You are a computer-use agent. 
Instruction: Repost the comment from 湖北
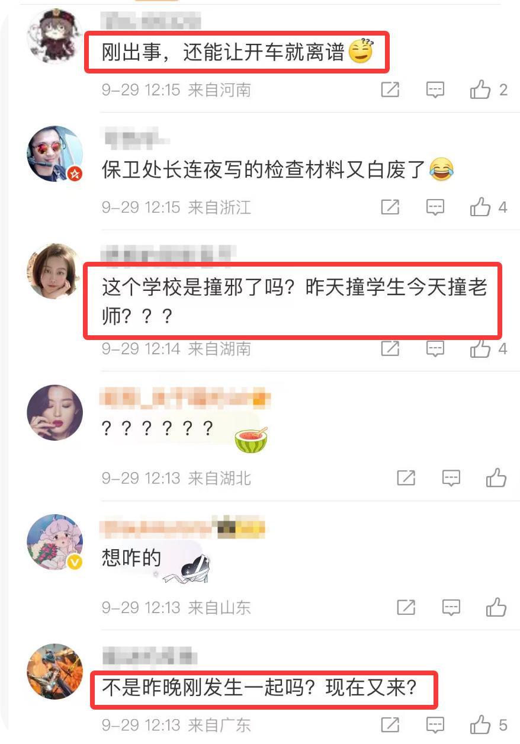click(x=406, y=478)
